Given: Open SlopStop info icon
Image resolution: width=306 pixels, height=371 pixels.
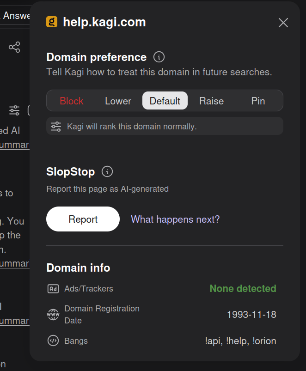Looking at the screenshot, I should pyautogui.click(x=107, y=171).
